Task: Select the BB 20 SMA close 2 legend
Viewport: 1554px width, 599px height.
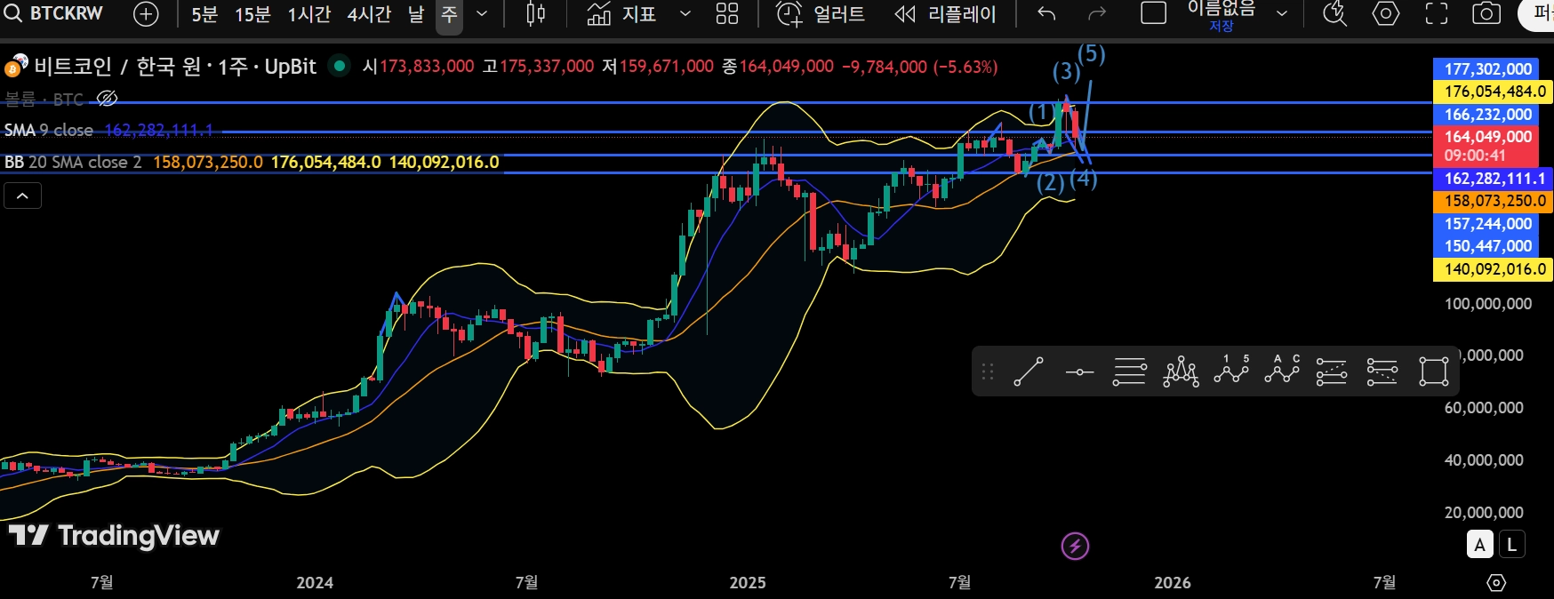Action: click(x=73, y=163)
